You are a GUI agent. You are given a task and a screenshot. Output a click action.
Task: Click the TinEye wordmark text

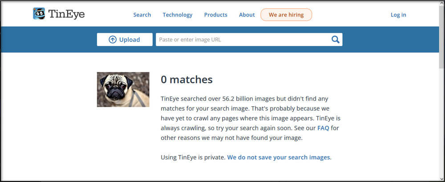tap(66, 14)
